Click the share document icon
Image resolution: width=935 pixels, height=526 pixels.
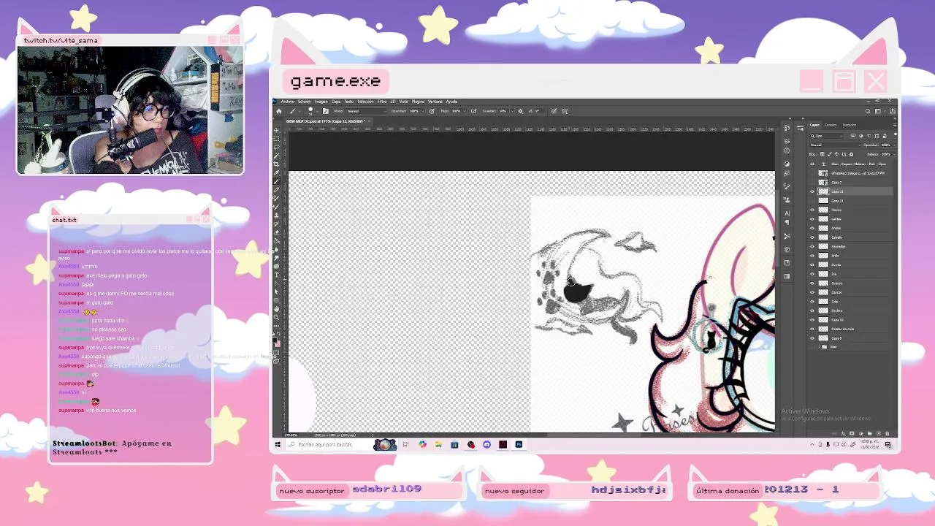892,111
